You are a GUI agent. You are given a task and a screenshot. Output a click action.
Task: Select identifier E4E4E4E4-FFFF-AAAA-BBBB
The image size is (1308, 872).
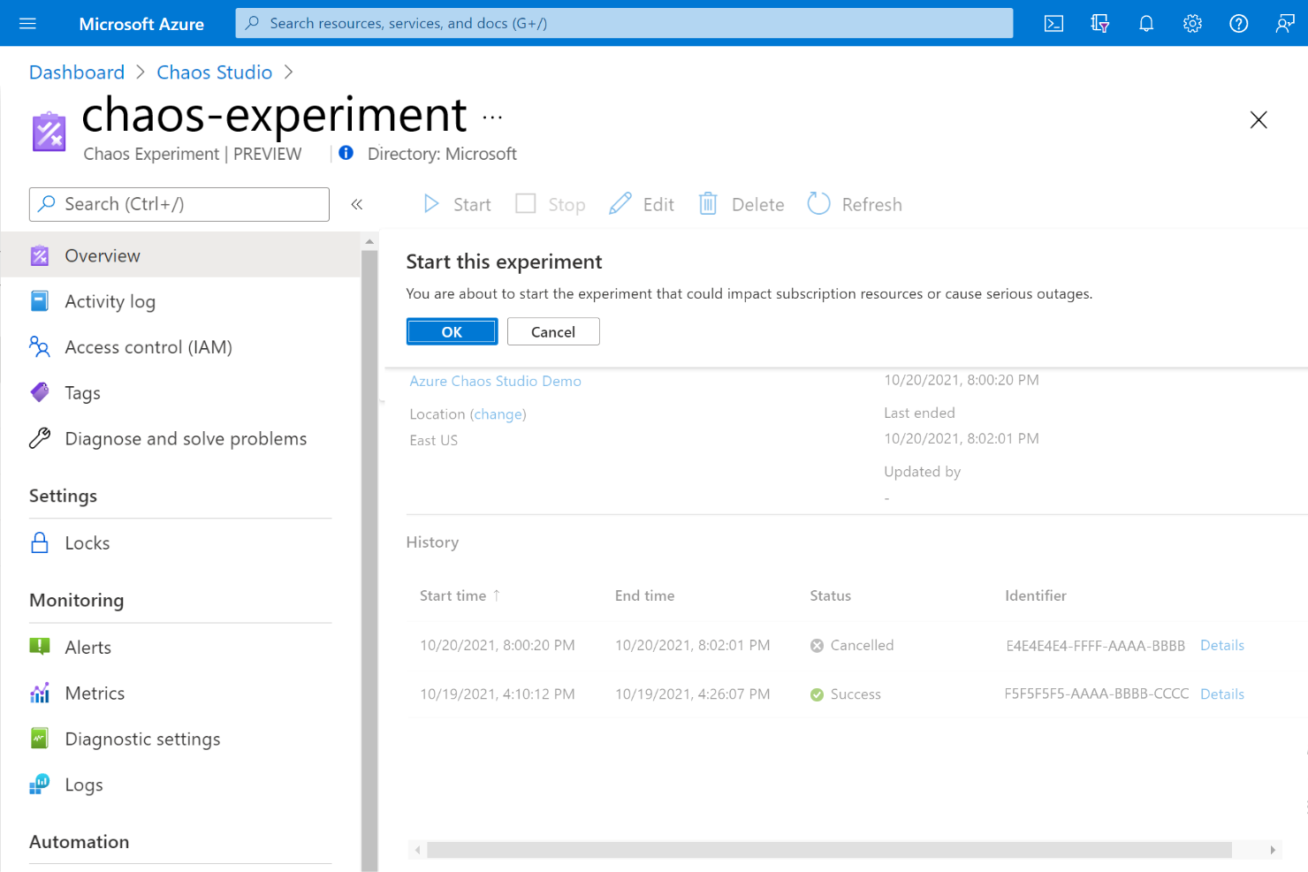point(1095,646)
